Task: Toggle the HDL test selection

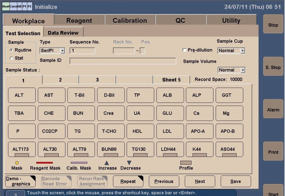Action: click(x=140, y=131)
